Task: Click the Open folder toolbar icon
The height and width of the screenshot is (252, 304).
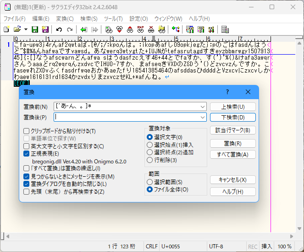Action: pos(17,29)
